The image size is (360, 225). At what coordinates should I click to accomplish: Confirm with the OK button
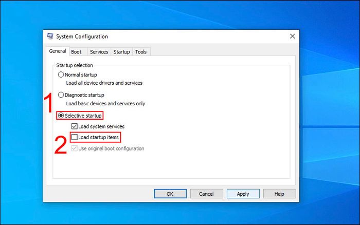coord(170,194)
